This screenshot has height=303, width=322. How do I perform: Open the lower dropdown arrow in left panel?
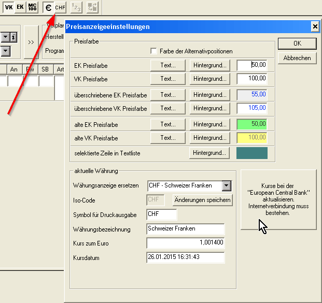tap(5, 51)
